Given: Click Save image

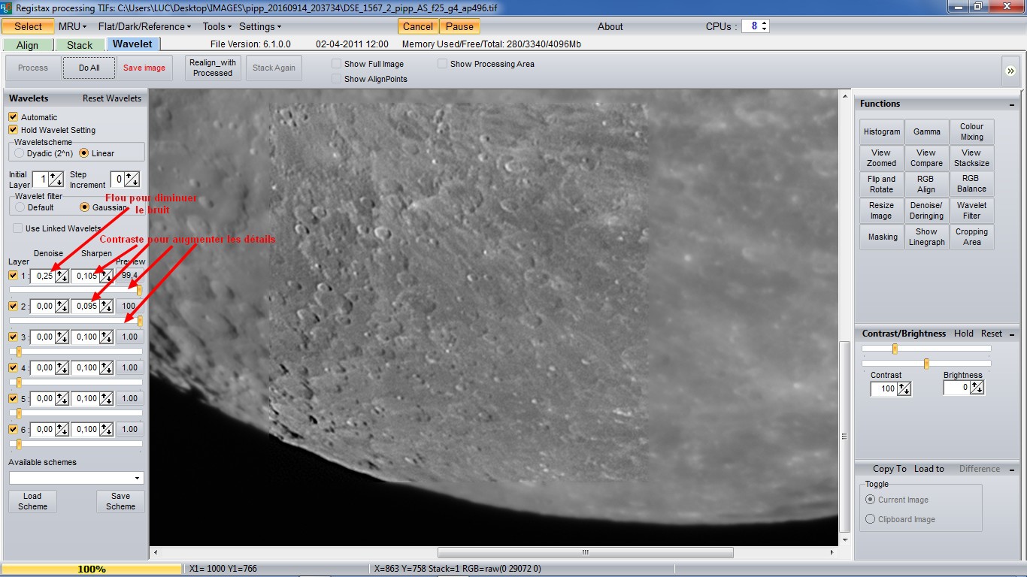Looking at the screenshot, I should [144, 68].
